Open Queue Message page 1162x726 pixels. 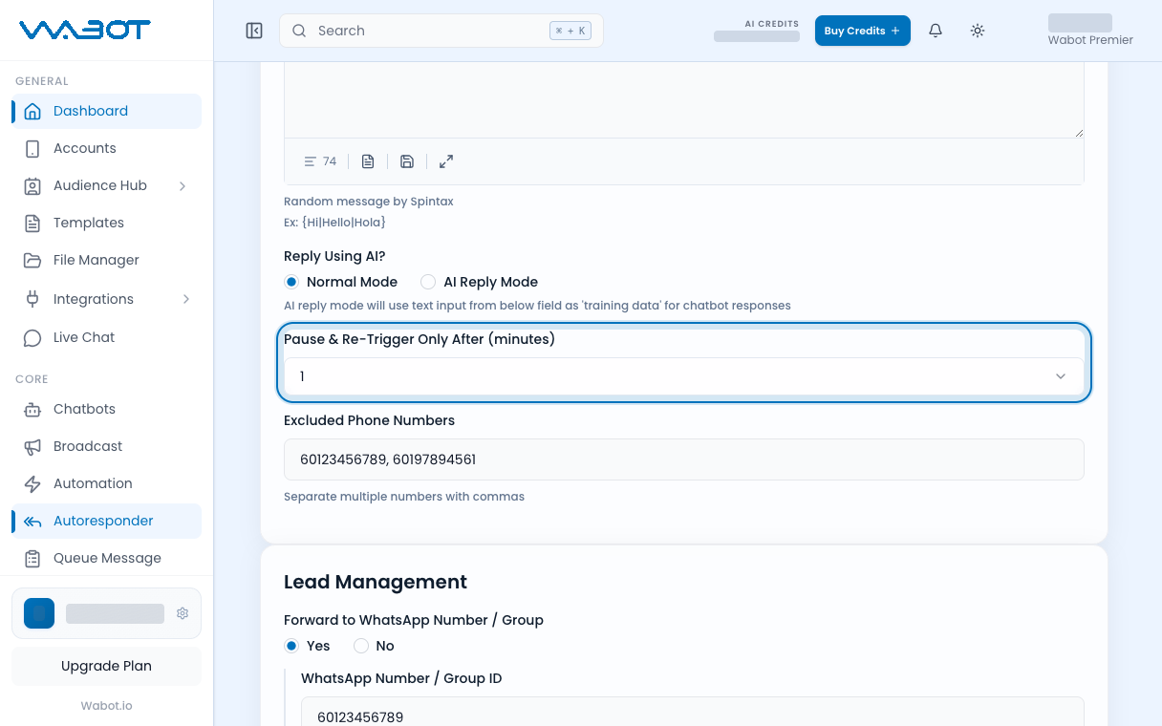coord(106,558)
